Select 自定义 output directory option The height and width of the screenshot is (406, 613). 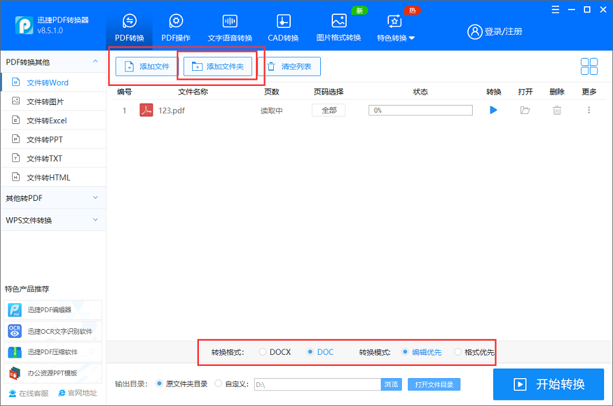pyautogui.click(x=218, y=384)
